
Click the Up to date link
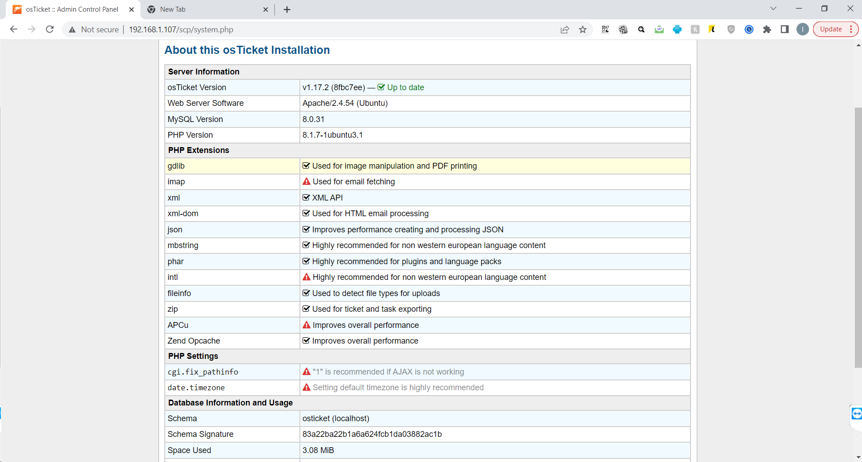click(405, 87)
